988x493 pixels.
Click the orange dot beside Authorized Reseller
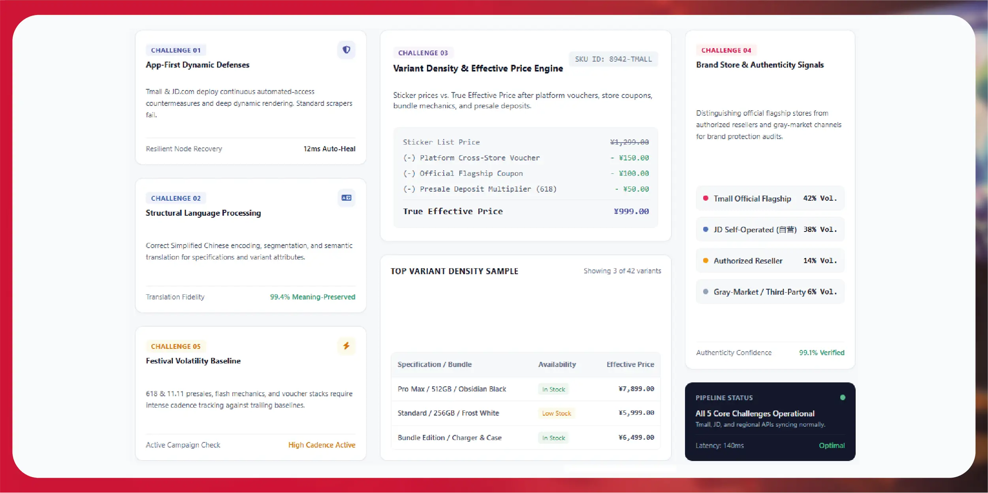click(706, 260)
